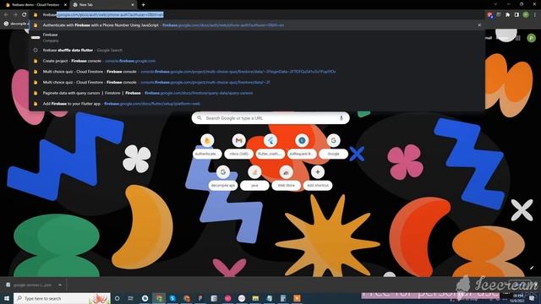Viewport: 541px width, 304px height.
Task: Open the decompile apk shortcut tile
Action: pyautogui.click(x=223, y=178)
